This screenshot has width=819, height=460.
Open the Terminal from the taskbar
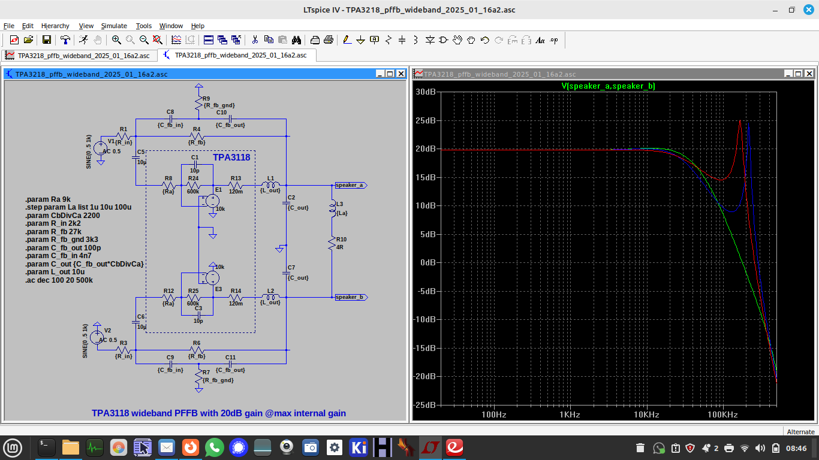point(47,447)
